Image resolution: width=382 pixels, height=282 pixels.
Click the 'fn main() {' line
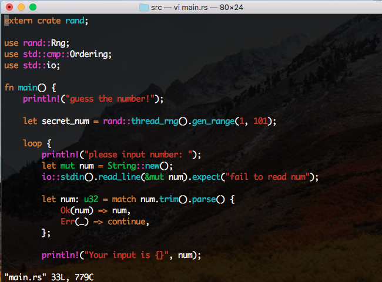[30, 88]
